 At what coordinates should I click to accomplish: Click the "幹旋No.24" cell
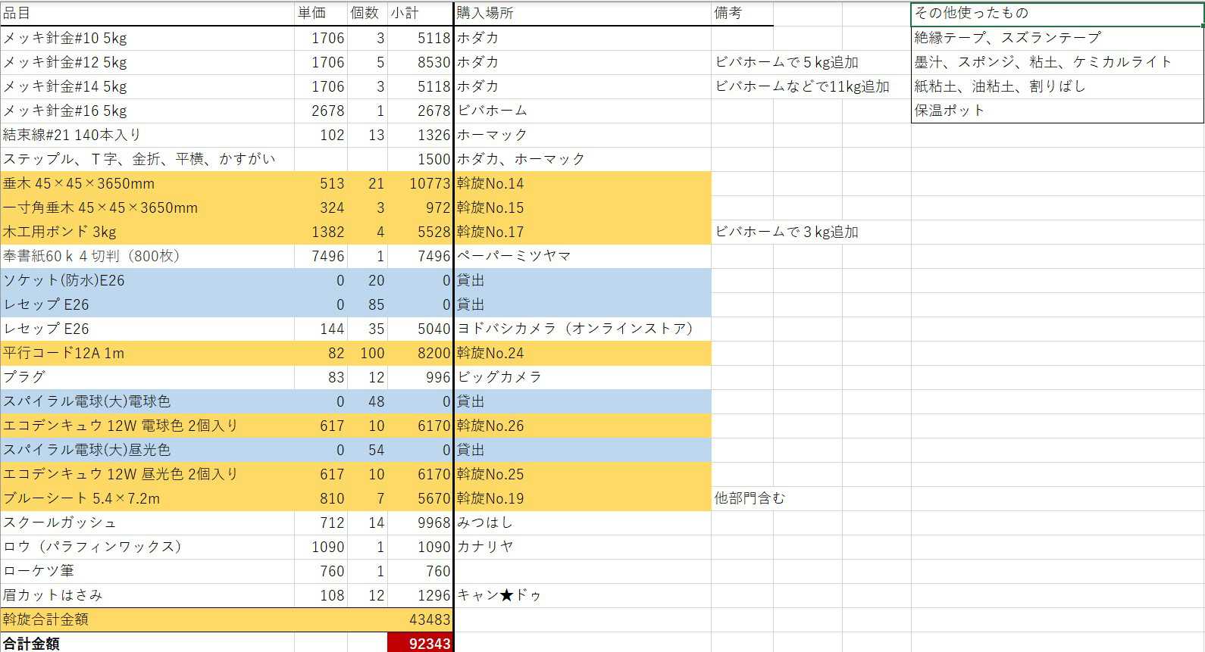[x=582, y=353]
